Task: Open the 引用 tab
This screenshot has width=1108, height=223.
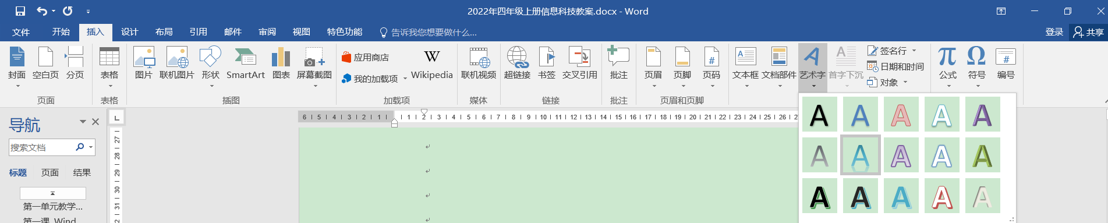Action: tap(199, 32)
